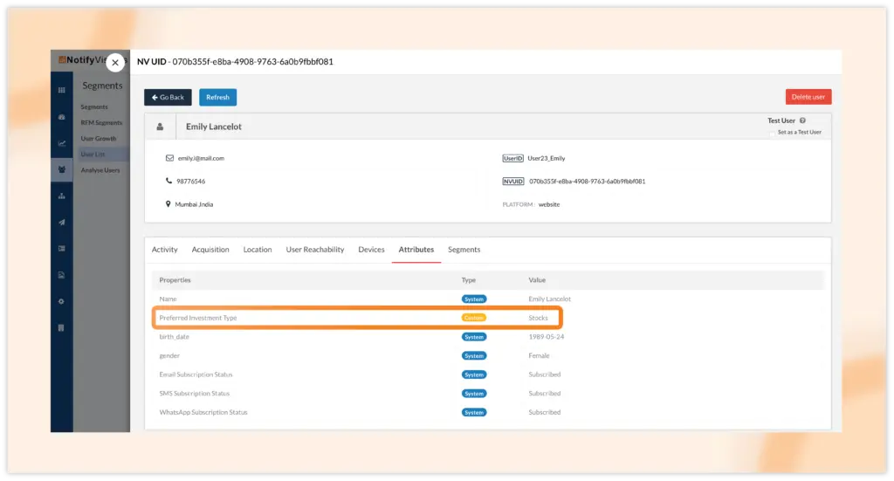Click the line chart analytics sidebar icon

pyautogui.click(x=61, y=143)
